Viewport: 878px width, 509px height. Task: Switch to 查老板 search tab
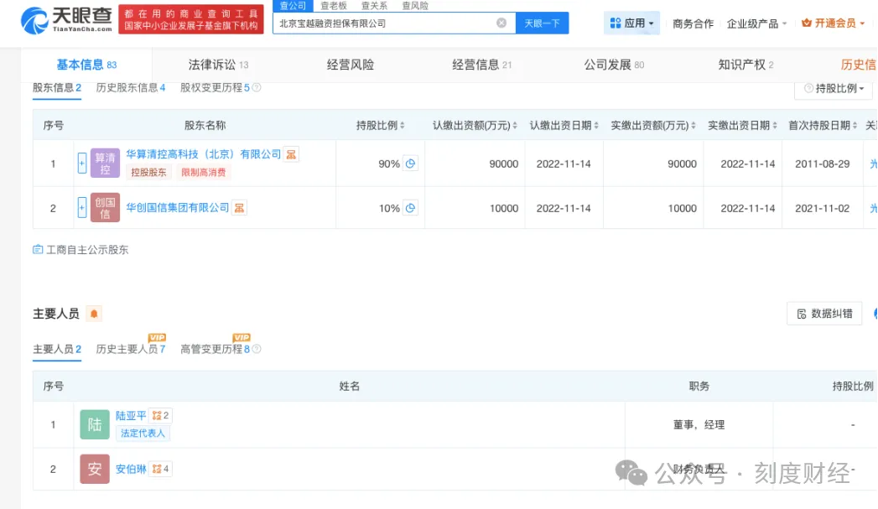point(334,6)
